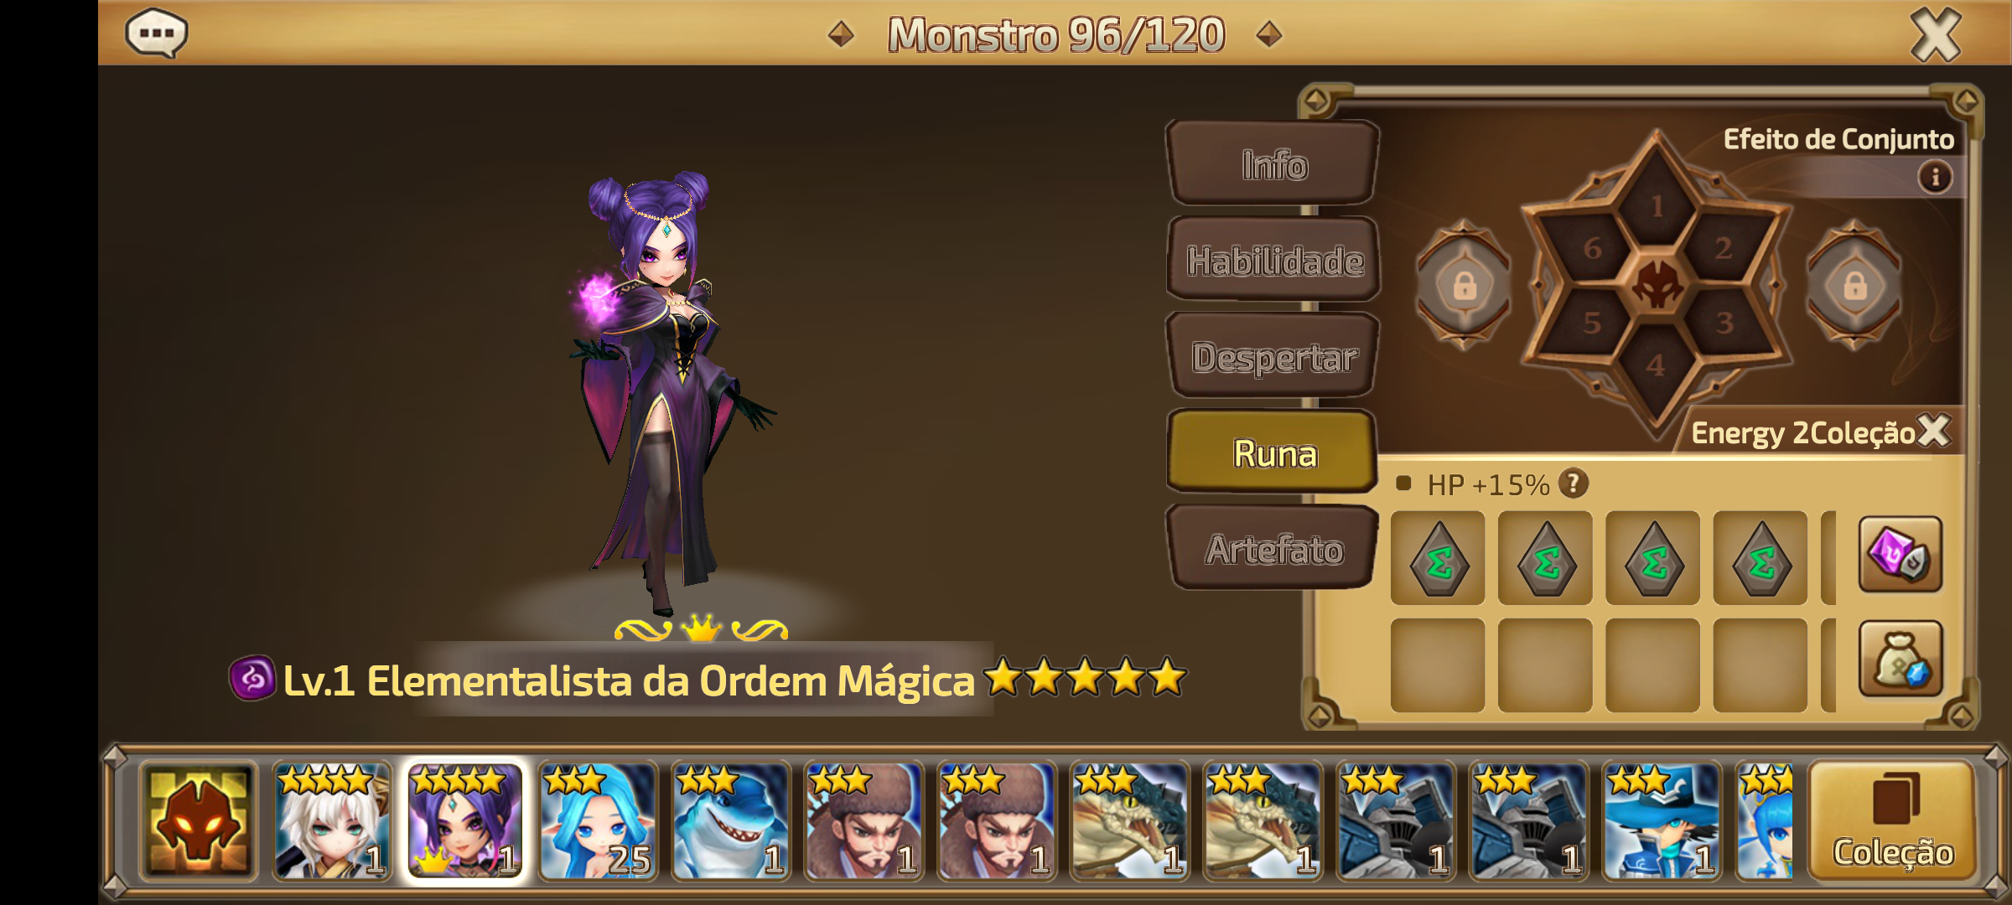Viewport: 2012px width, 905px height.
Task: Open the chat speech bubble icon
Action: pos(156,34)
